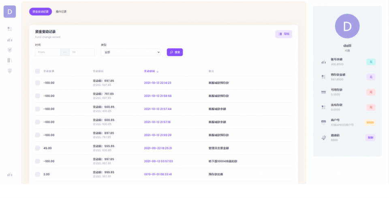
Task: Click the bottom chart icon in sidebar
Action: (10, 175)
